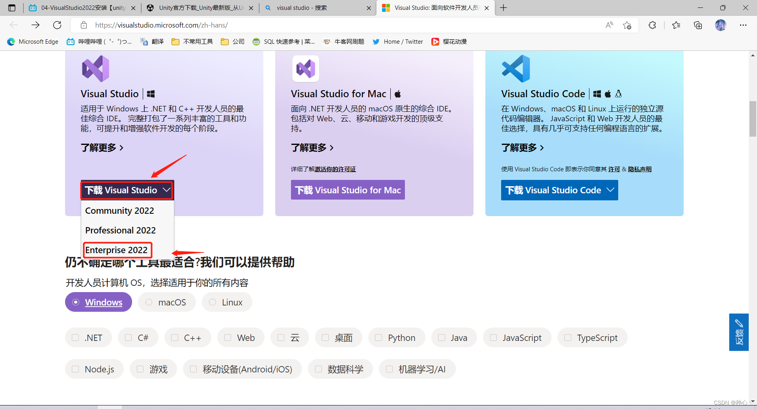Open the extensions puzzle icon
757x409 pixels.
point(652,25)
